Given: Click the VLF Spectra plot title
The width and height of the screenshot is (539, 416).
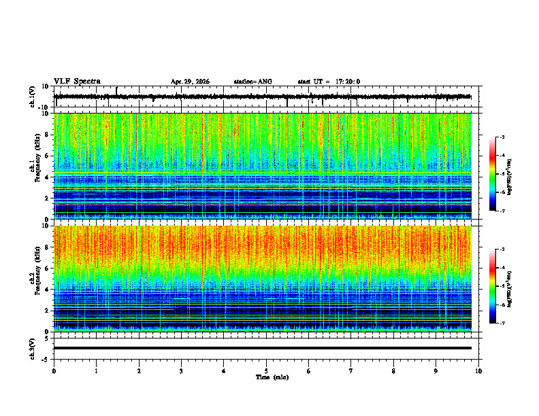Looking at the screenshot, I should pos(77,82).
